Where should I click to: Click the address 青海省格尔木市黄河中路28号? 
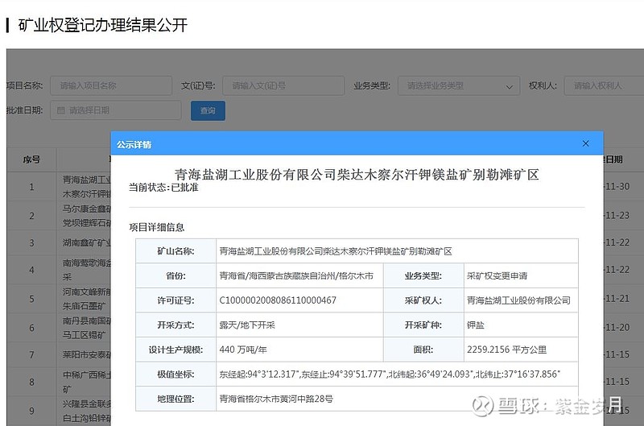(x=276, y=399)
